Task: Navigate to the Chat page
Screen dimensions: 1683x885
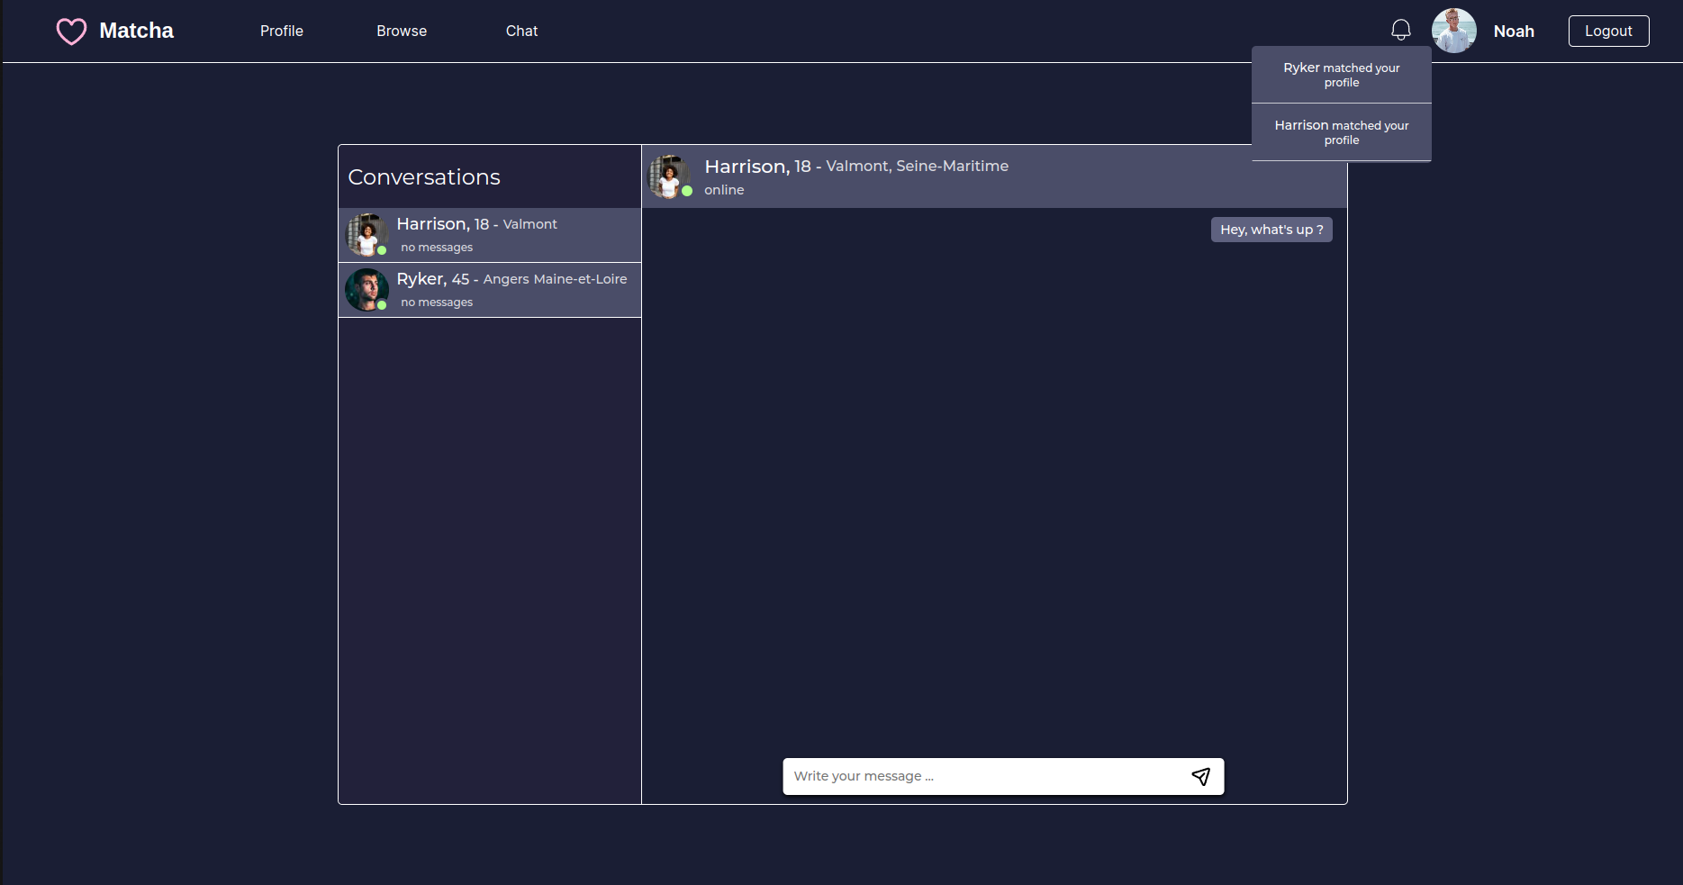Action: 521,31
